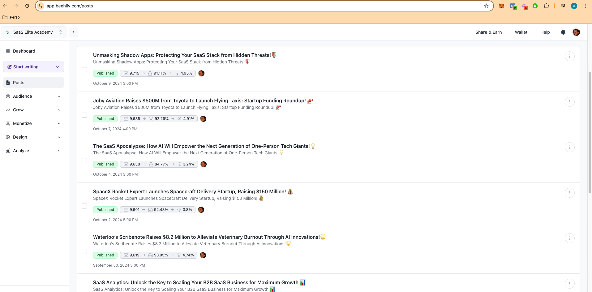Open the Help menu
This screenshot has height=292, width=592.
point(545,32)
